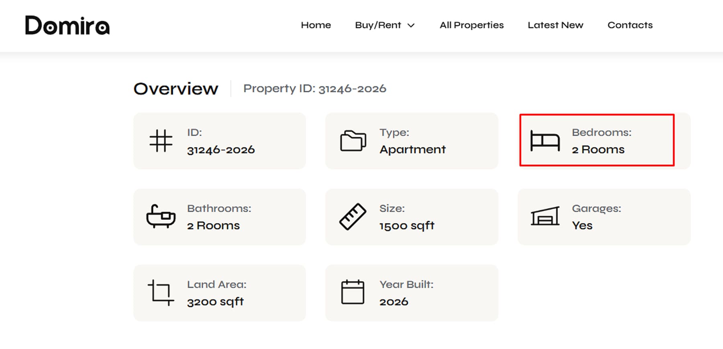Click the Overview heading

click(176, 89)
